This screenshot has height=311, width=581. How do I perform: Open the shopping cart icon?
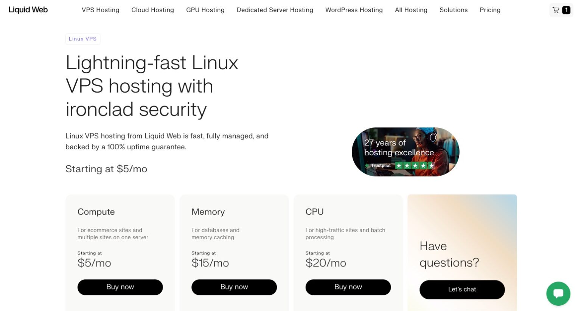click(556, 10)
